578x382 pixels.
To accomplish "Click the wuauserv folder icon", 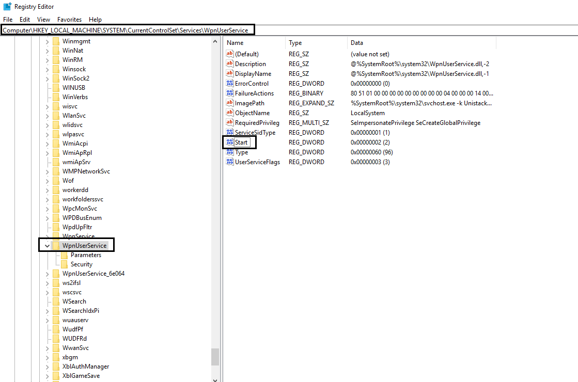I will pyautogui.click(x=56, y=320).
